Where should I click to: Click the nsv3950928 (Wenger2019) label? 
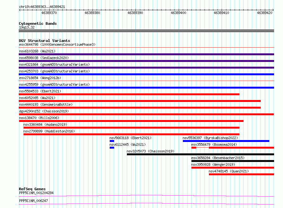pos(213,164)
